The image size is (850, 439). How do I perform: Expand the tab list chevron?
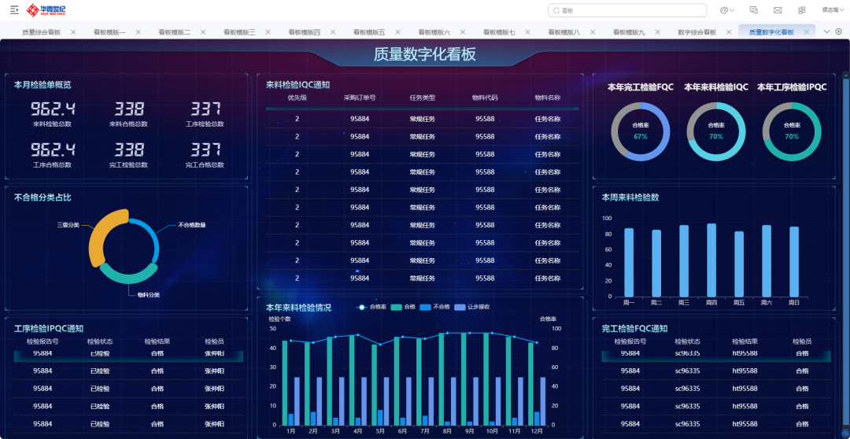[x=826, y=31]
